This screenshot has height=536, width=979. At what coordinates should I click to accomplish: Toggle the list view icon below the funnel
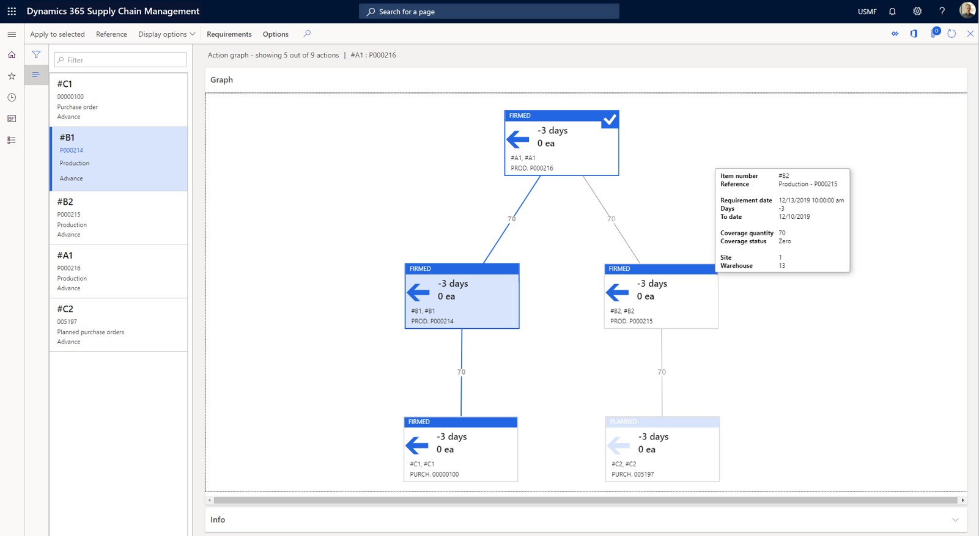[x=36, y=75]
